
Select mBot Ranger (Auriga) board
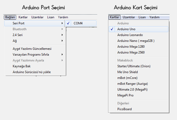coord(139,84)
